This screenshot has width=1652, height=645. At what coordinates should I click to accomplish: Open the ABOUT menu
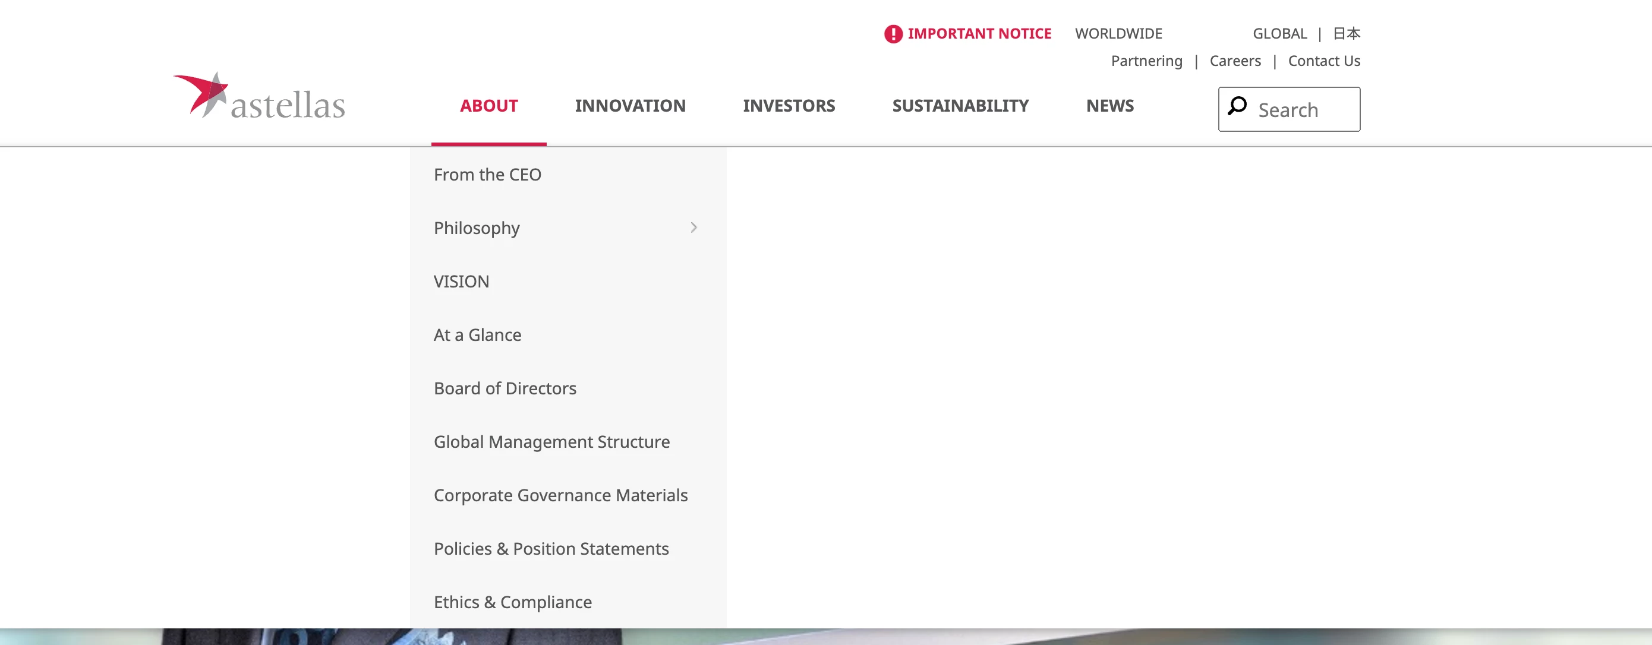coord(488,106)
